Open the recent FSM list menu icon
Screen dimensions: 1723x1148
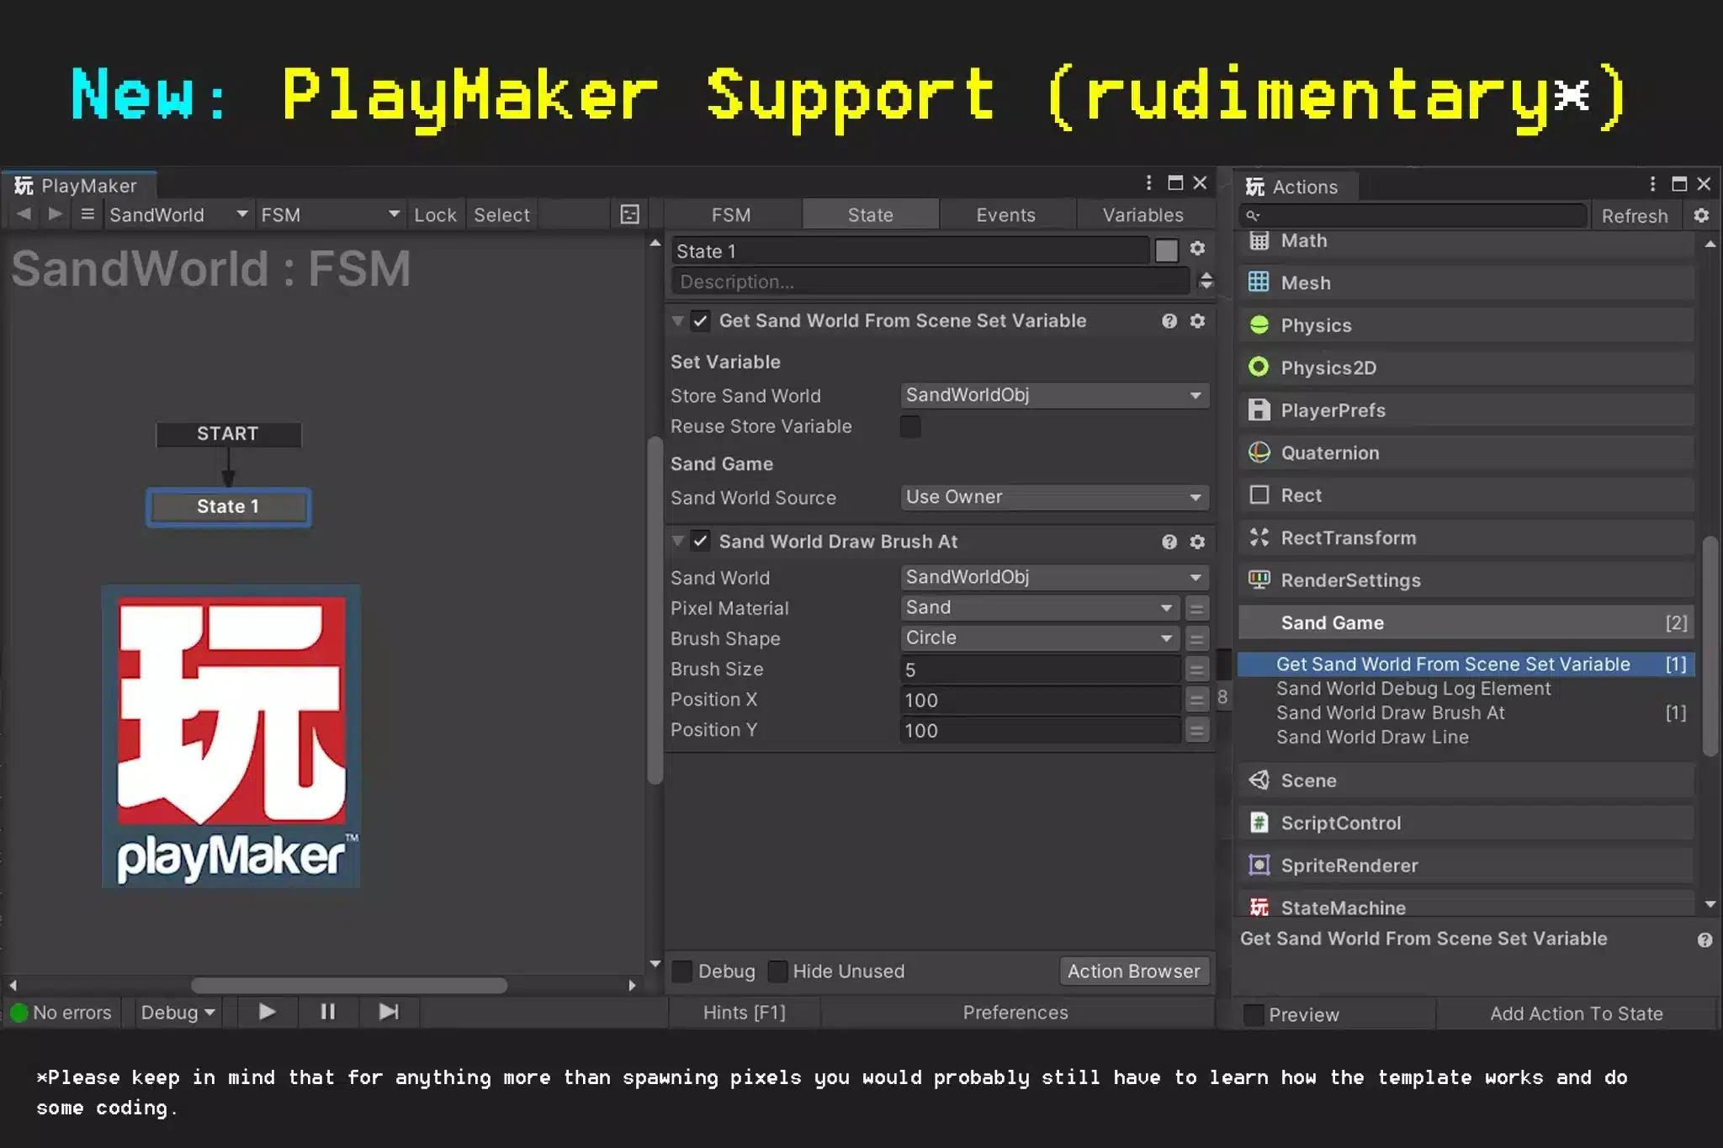(x=87, y=214)
